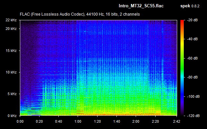Screen dimensions: 207x129
Task: Click the 2:42 end time label
Action: click(x=176, y=121)
